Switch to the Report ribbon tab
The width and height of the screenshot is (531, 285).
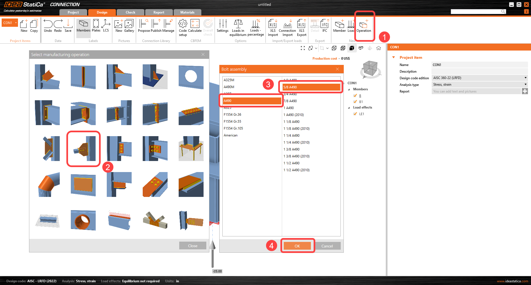coord(159,12)
